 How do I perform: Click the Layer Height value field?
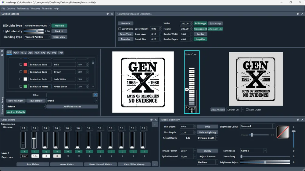155,29
